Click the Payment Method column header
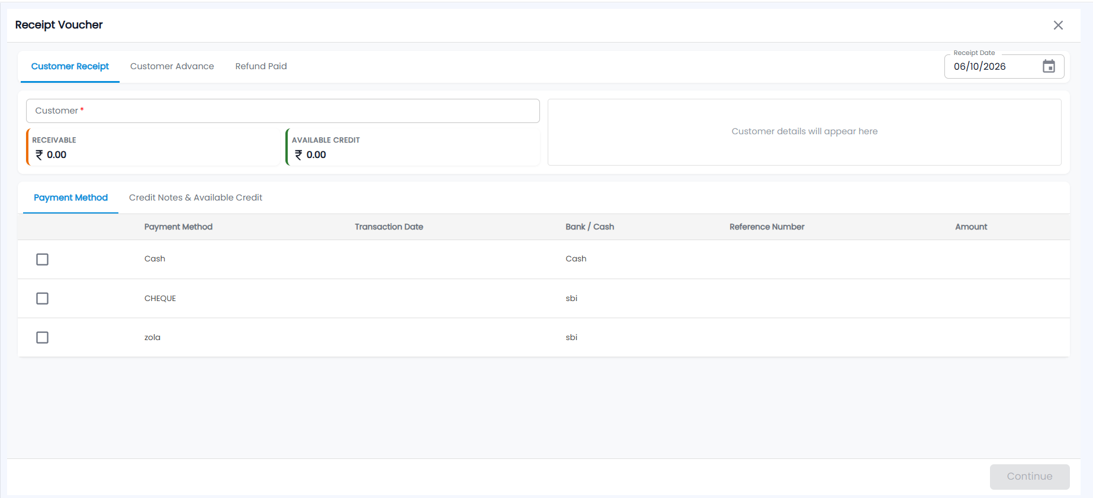The width and height of the screenshot is (1093, 498). (x=178, y=227)
